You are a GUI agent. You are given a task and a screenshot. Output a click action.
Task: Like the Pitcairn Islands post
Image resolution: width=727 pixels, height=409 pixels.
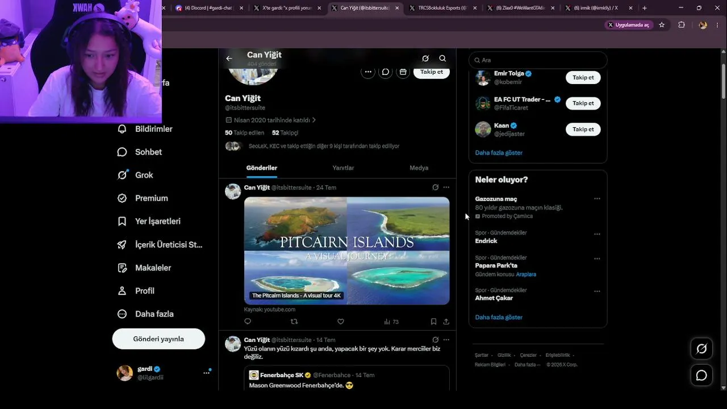point(341,322)
